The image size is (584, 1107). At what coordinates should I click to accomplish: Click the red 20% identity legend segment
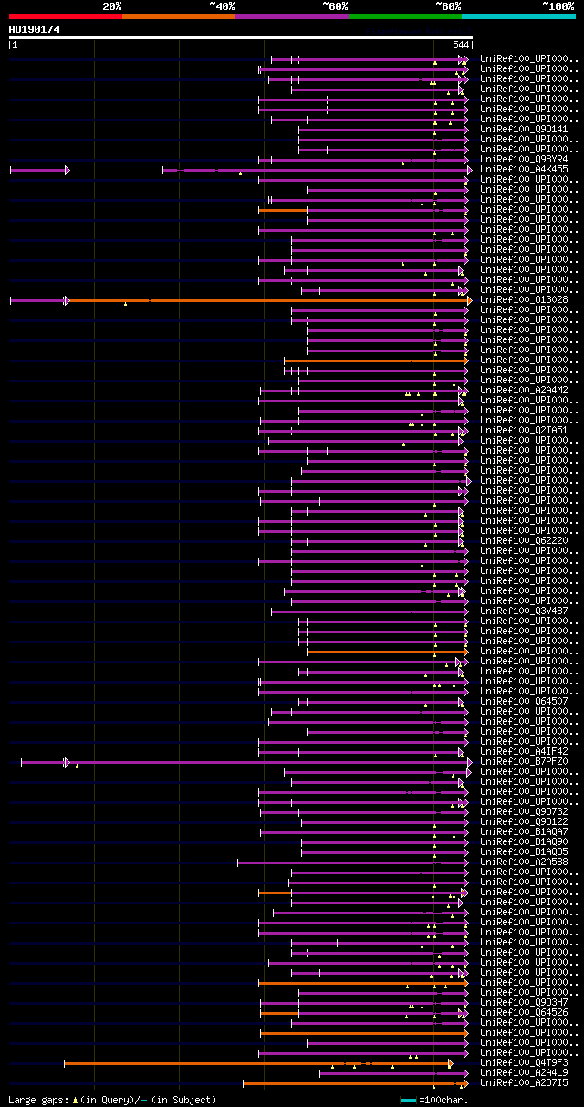(x=65, y=16)
